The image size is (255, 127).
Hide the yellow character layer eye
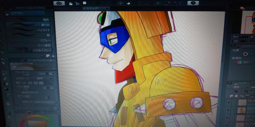point(228,110)
